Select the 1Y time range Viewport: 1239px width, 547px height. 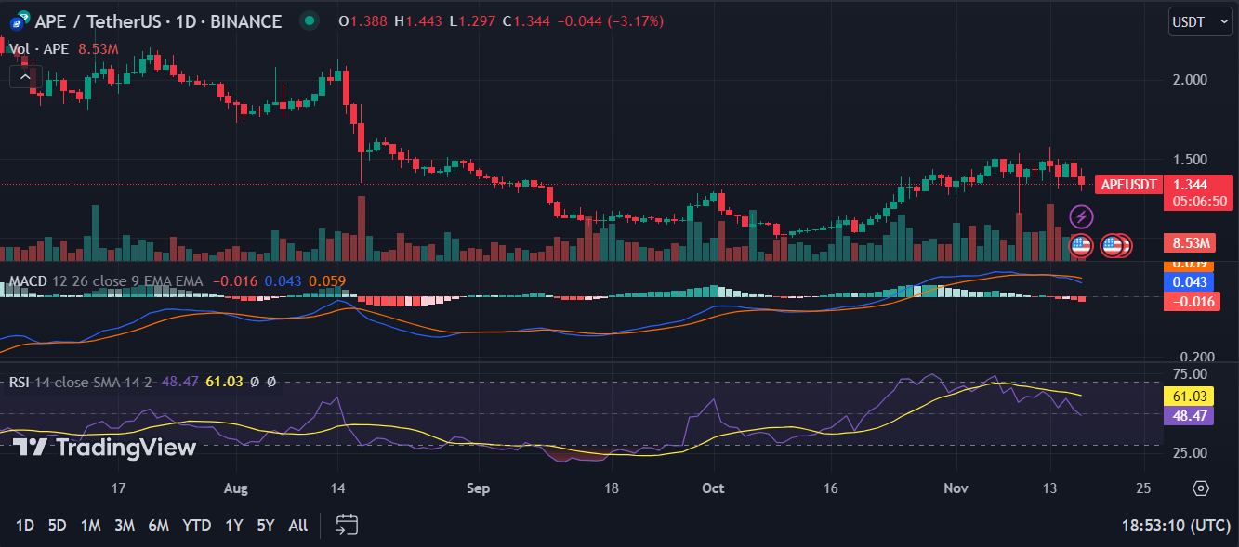233,526
